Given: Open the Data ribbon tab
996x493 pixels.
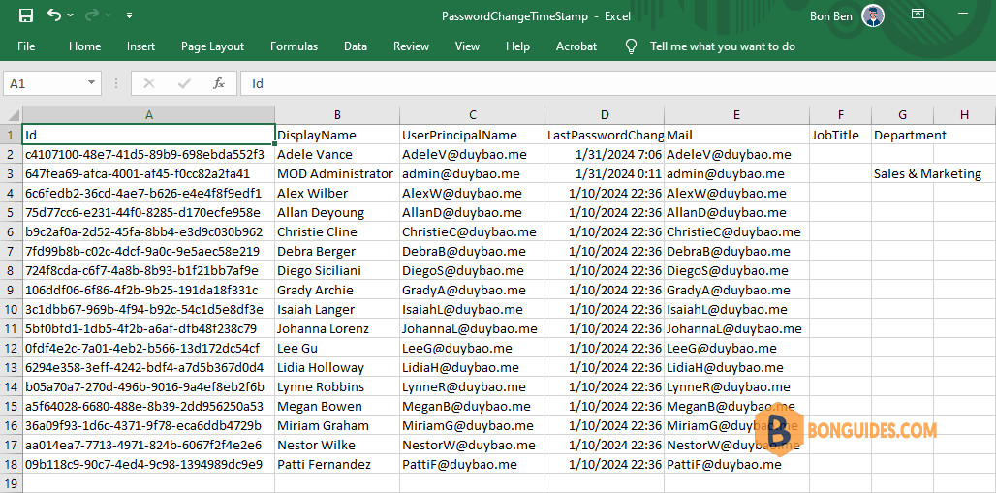Looking at the screenshot, I should (x=356, y=46).
